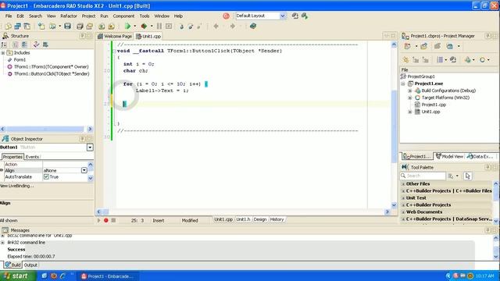Click the New LiveBinding... link

click(x=17, y=186)
